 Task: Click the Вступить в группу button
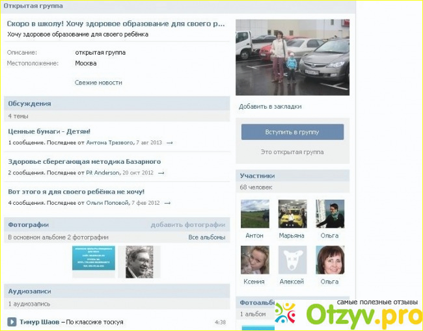292,132
